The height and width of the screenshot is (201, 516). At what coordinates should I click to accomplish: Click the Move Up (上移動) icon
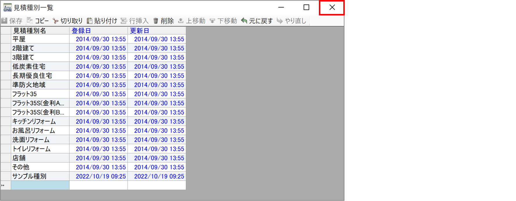(181, 21)
